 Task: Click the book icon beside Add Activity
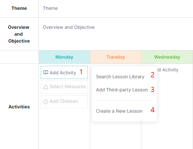coord(46,72)
